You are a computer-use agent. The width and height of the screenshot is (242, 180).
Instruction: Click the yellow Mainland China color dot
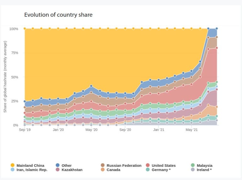tap(13, 165)
